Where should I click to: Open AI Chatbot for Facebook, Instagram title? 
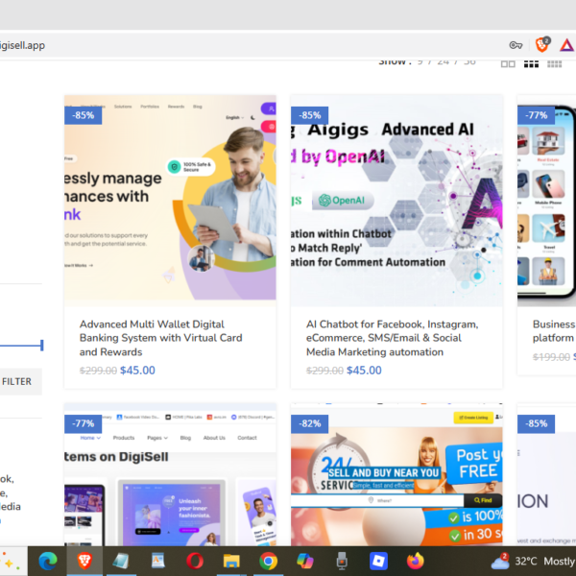point(393,338)
